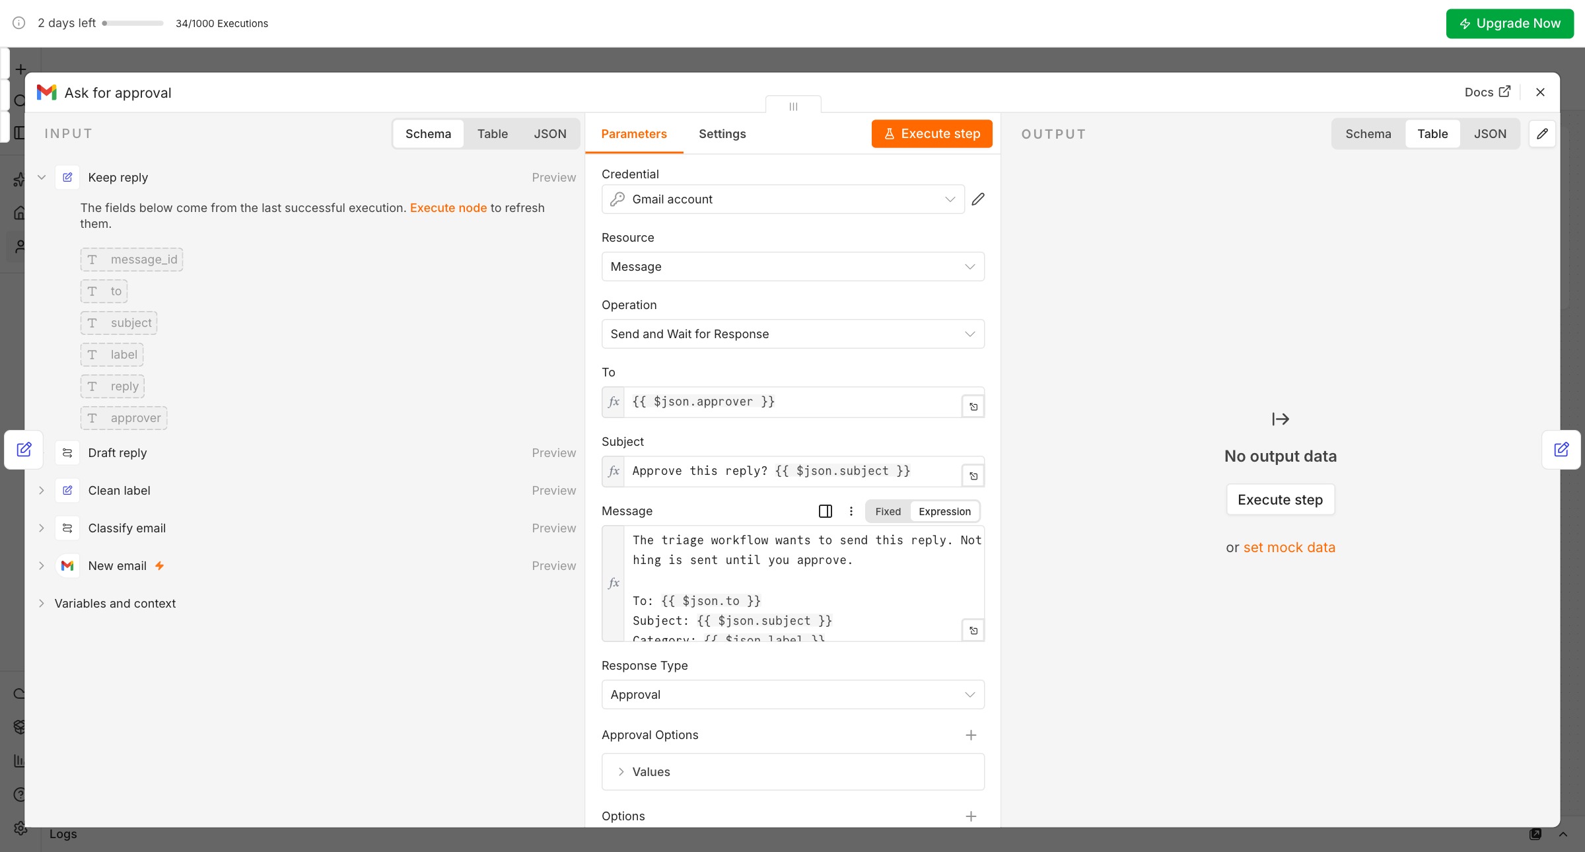Open the expression editor for the Message field

973,631
